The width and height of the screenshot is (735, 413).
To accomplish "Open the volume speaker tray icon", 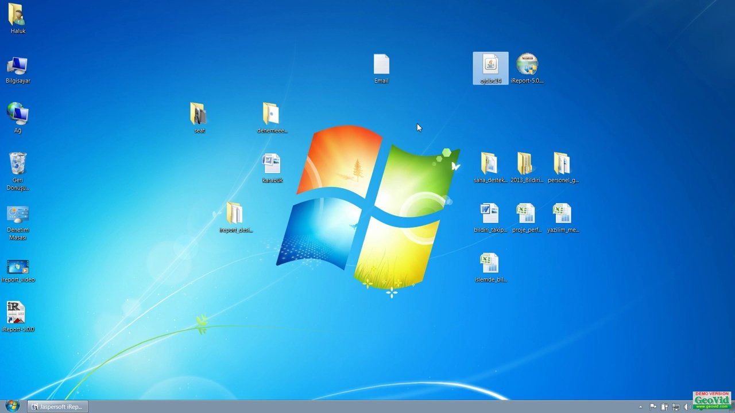I will coord(687,407).
